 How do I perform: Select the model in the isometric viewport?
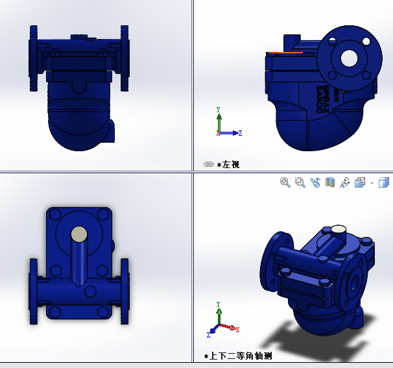point(317,280)
